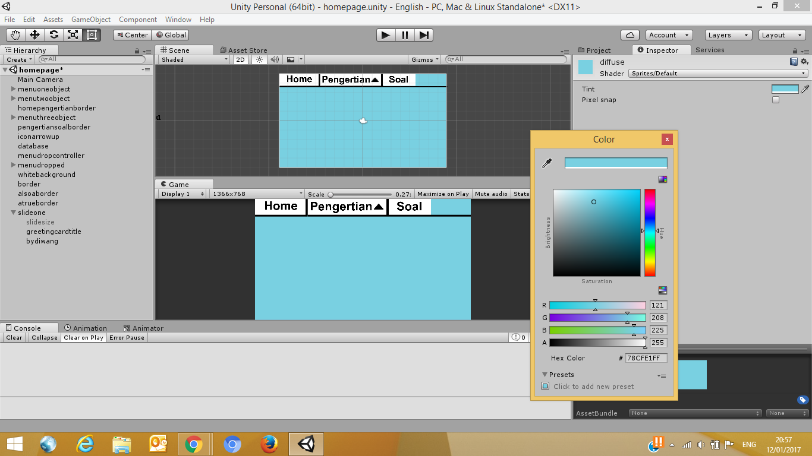The width and height of the screenshot is (812, 456).
Task: Open the Shaded draw mode dropdown
Action: [x=194, y=59]
